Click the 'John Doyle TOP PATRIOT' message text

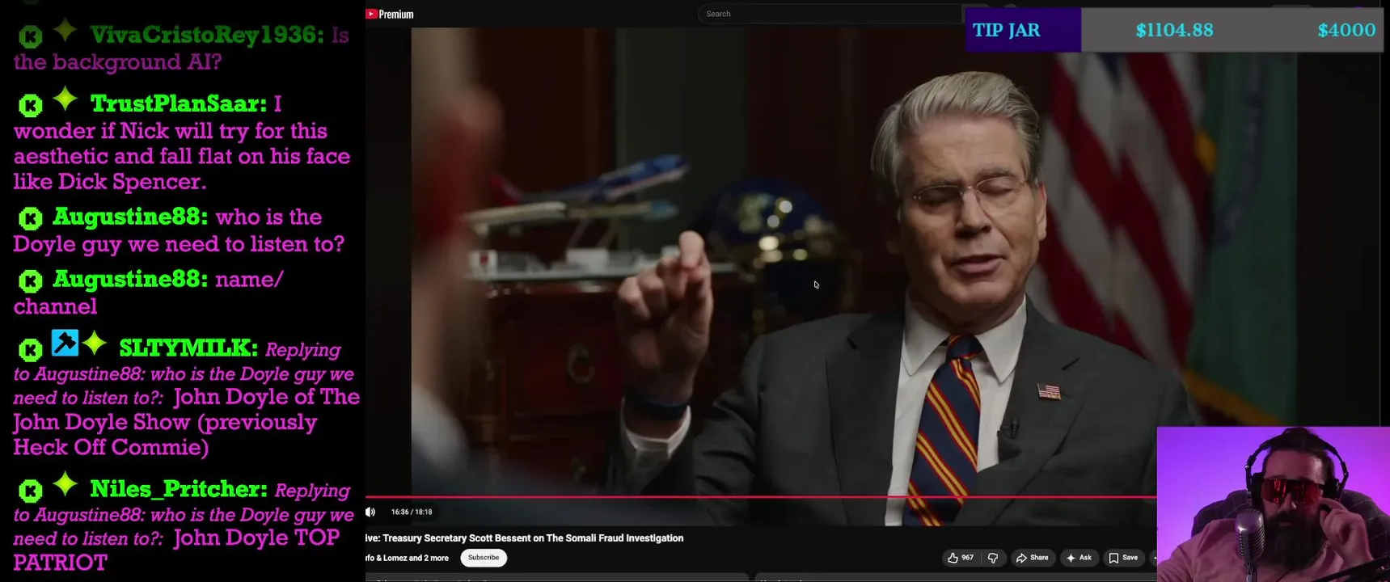(x=176, y=550)
